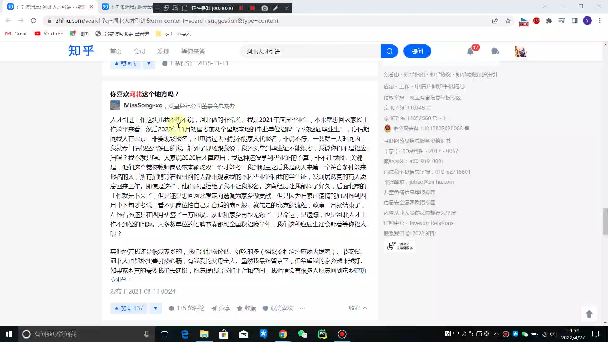
Task: Open the three-dot more options menu
Action: 302,308
